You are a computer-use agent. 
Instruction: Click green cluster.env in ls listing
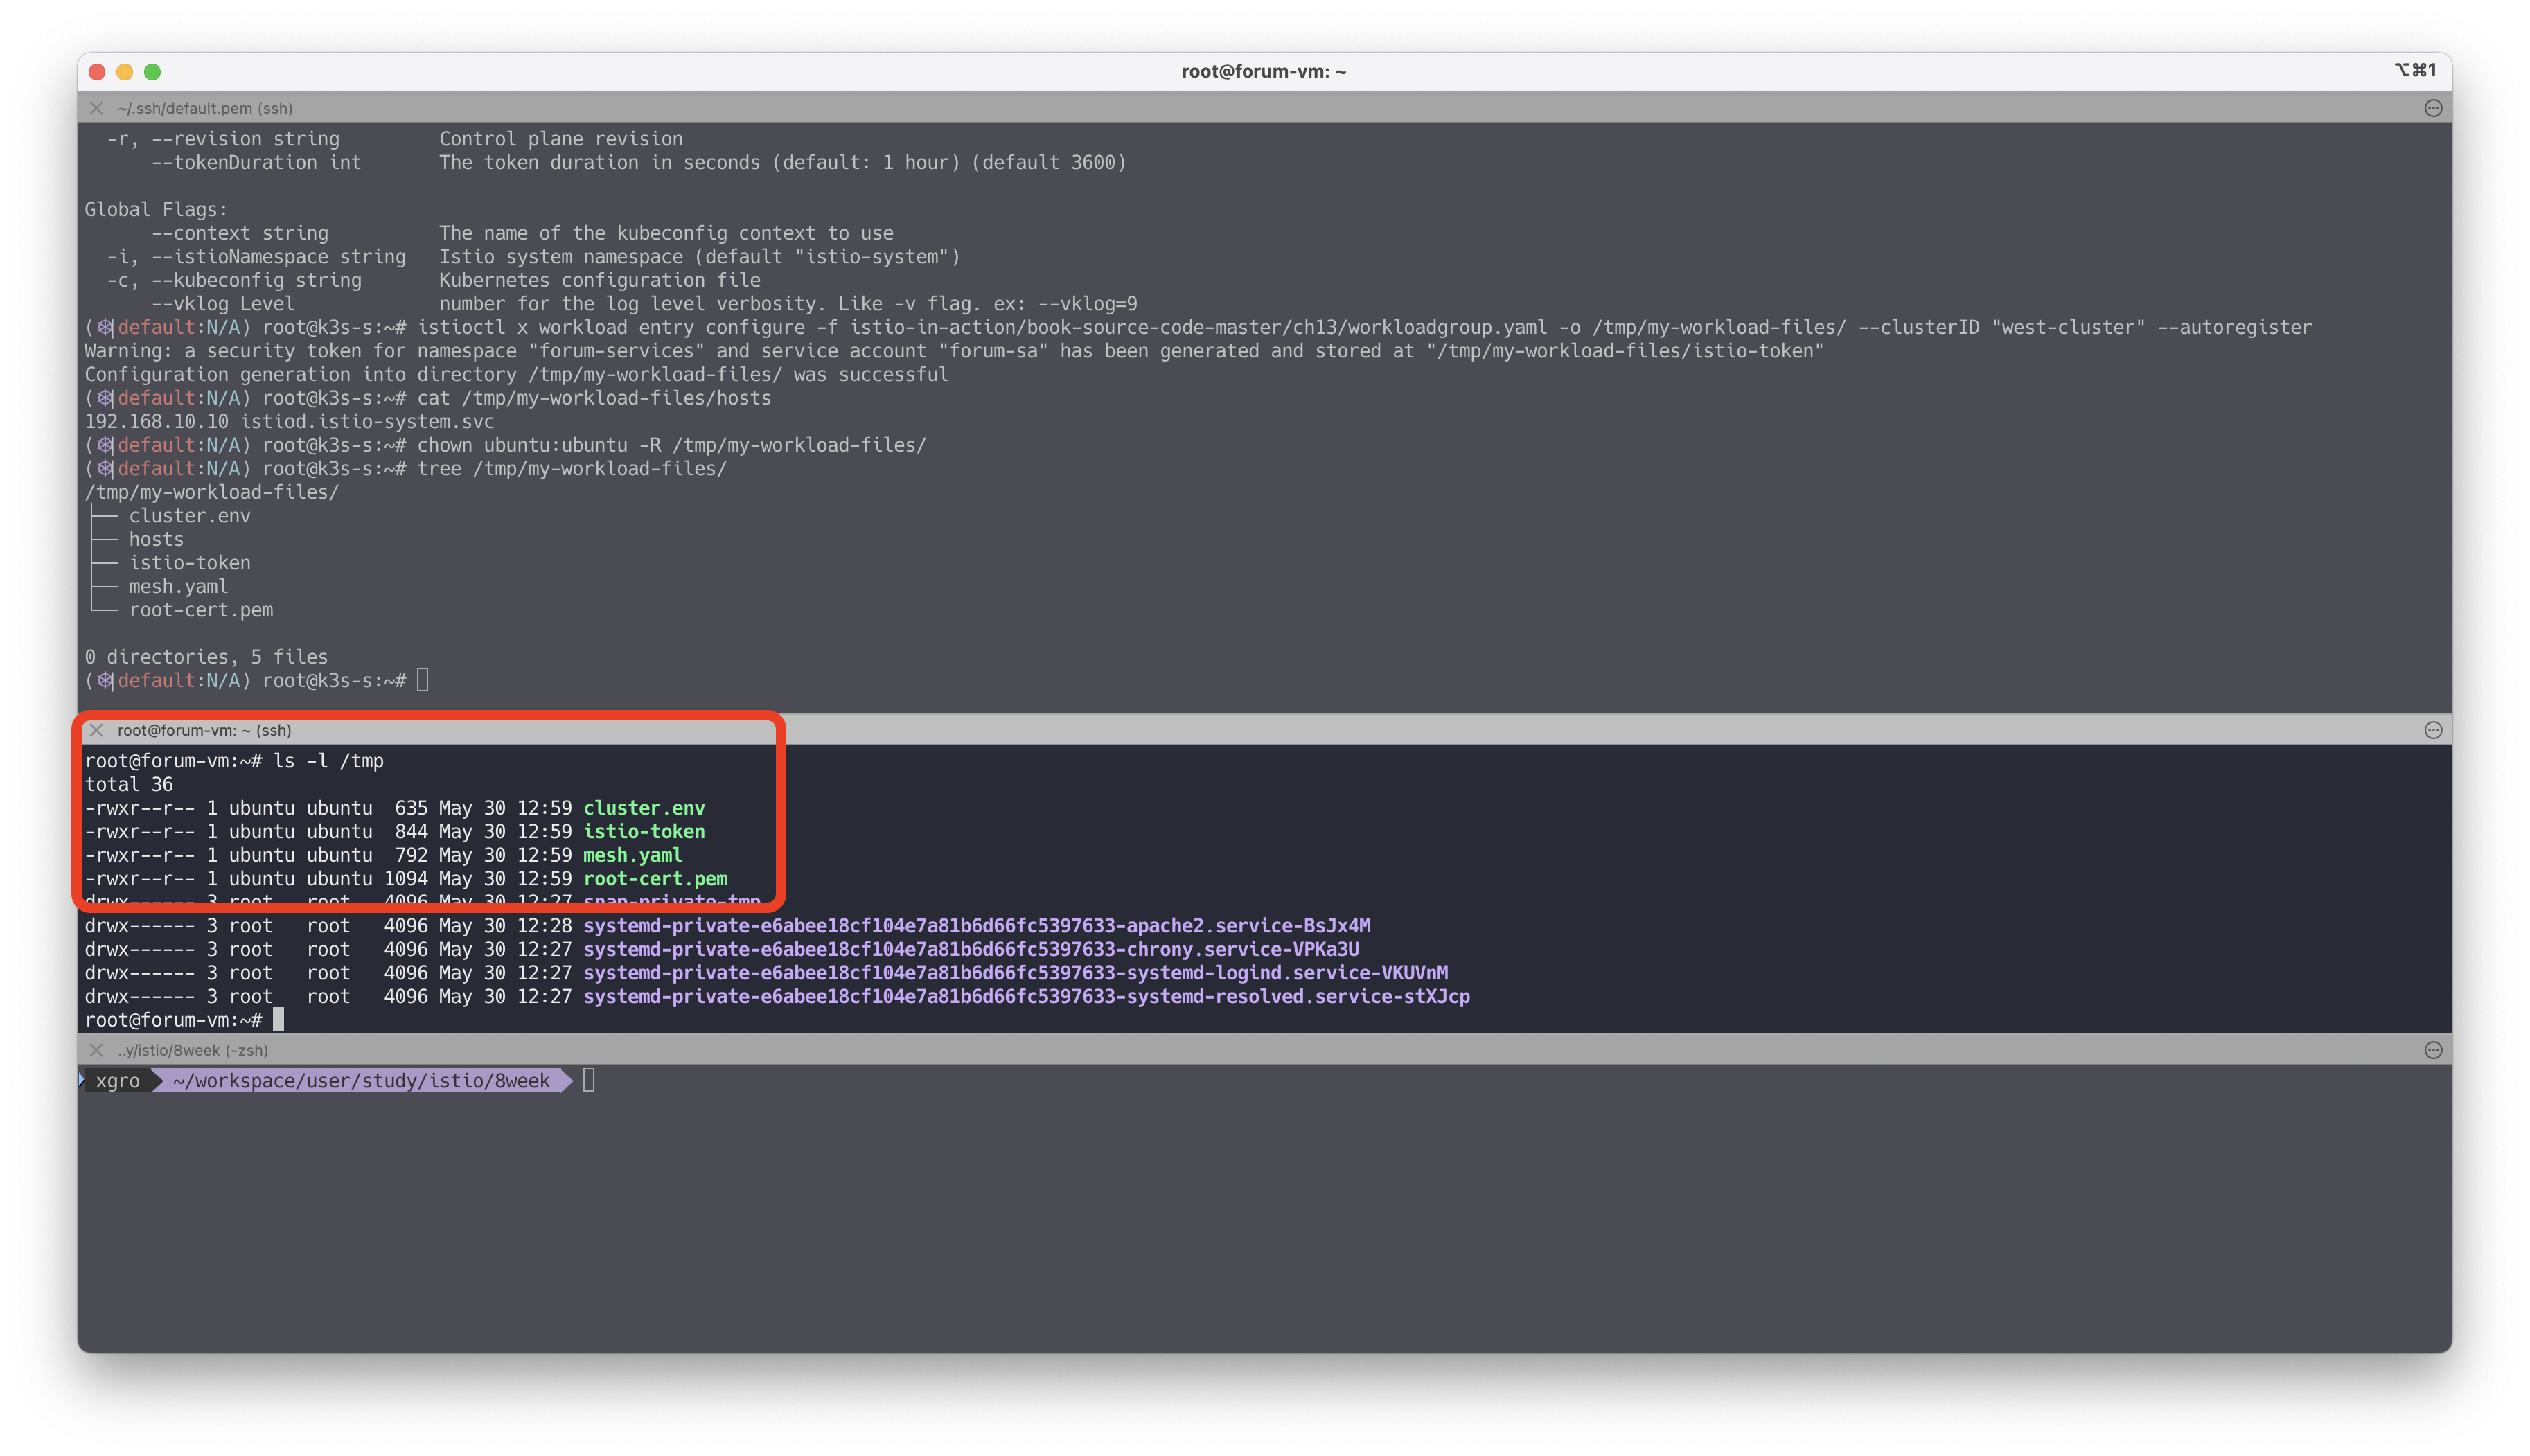tap(644, 808)
